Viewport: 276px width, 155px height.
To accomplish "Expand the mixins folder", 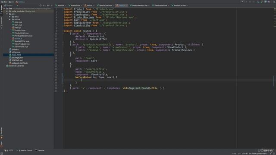I will click(10, 19).
